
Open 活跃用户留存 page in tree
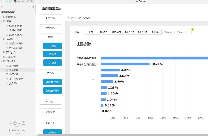(x=16, y=48)
